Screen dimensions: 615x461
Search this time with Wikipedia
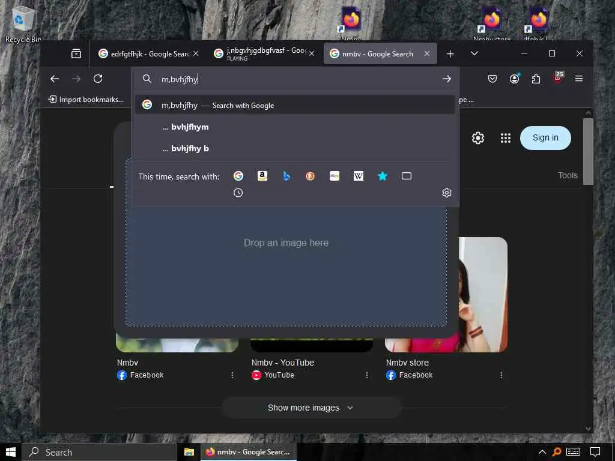pyautogui.click(x=359, y=176)
